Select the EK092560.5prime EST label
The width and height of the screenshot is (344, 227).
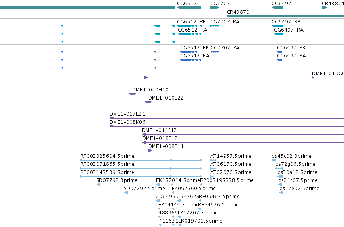click(194, 189)
